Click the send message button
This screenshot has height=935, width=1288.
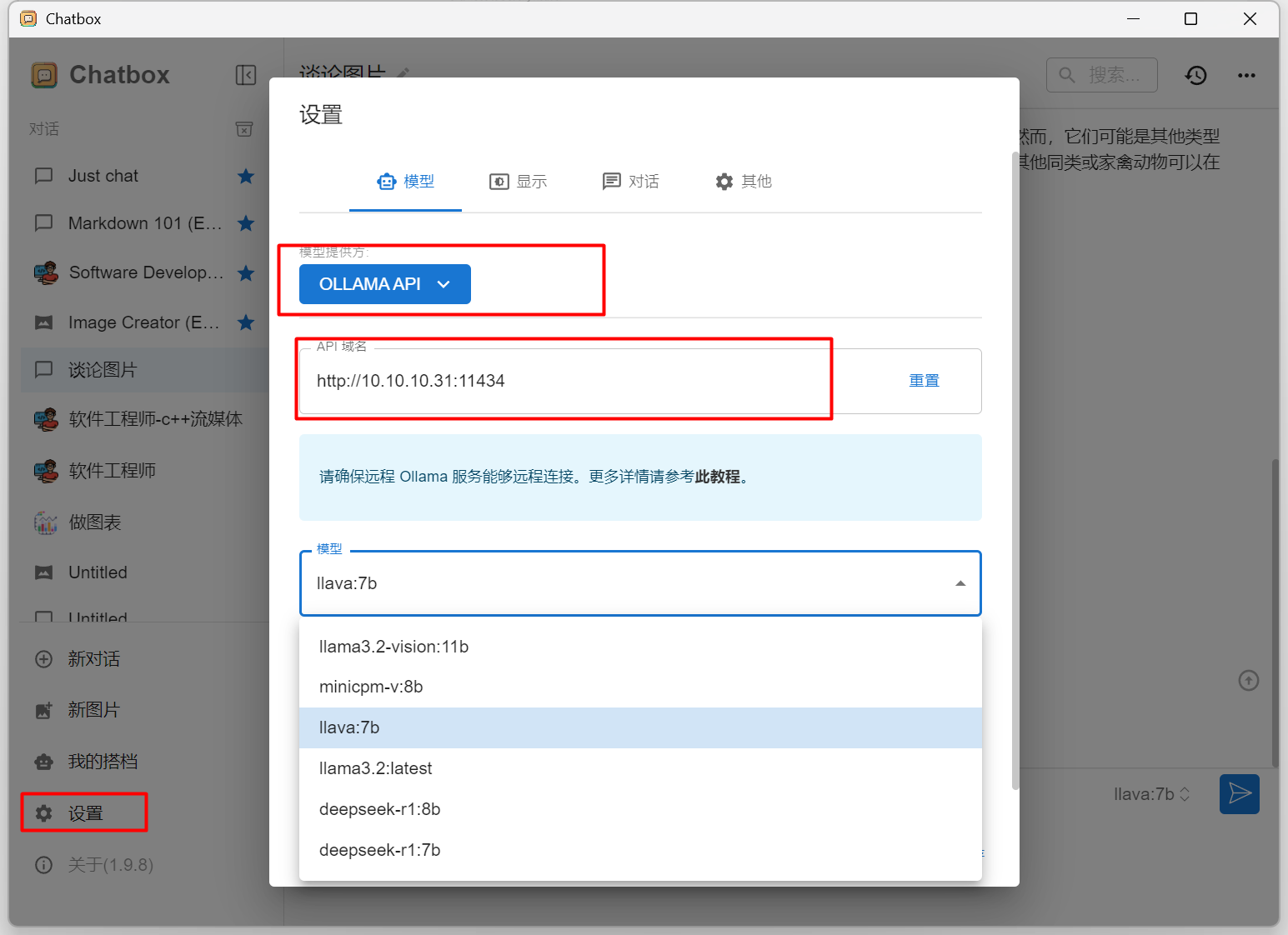coord(1239,794)
